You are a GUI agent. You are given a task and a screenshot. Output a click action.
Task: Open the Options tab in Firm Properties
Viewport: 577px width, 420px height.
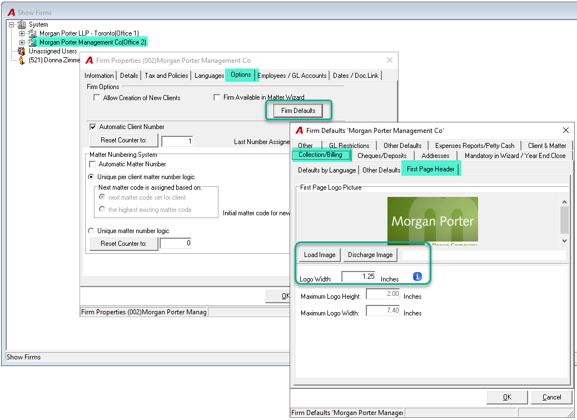[x=241, y=75]
